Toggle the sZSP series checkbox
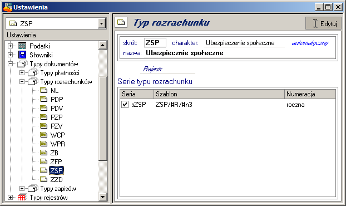 [125, 104]
